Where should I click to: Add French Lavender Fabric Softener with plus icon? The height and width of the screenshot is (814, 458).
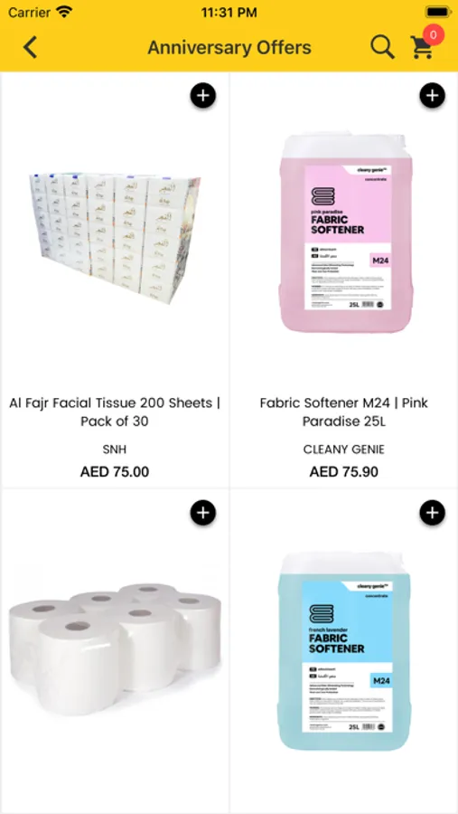pyautogui.click(x=432, y=513)
